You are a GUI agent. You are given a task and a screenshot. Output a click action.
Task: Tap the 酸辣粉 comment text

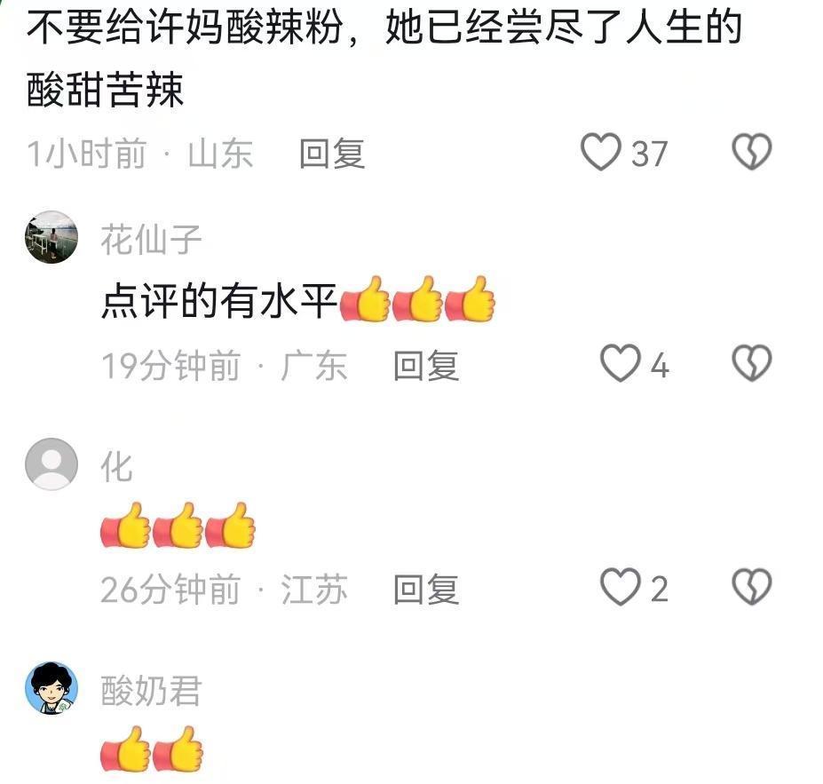384,58
